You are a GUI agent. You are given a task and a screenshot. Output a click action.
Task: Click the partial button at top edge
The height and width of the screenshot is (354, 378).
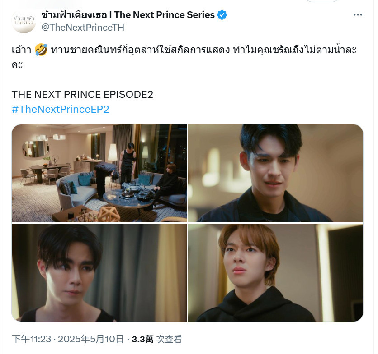click(x=322, y=1)
